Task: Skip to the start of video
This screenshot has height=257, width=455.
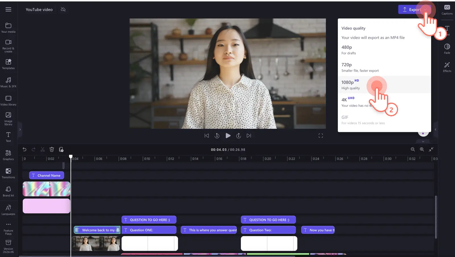Action: click(x=207, y=136)
